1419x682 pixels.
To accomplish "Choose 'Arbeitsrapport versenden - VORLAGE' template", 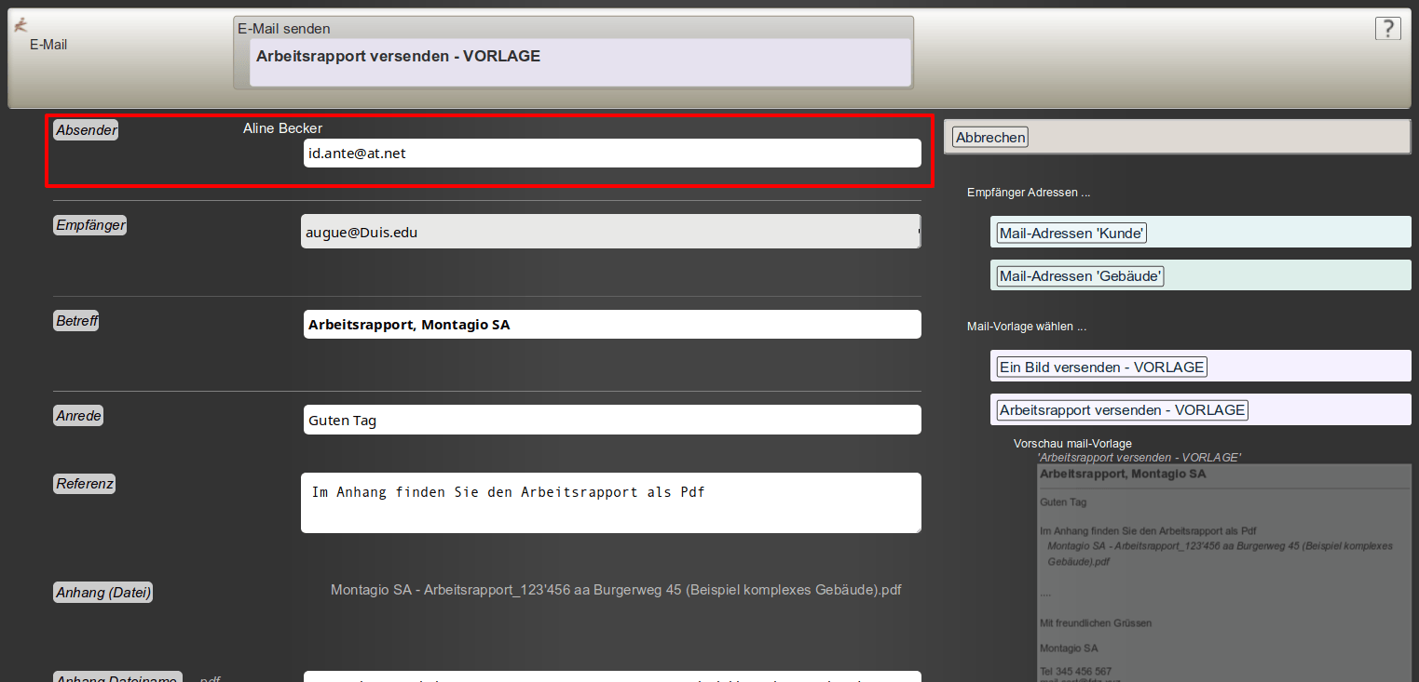I will [1122, 410].
